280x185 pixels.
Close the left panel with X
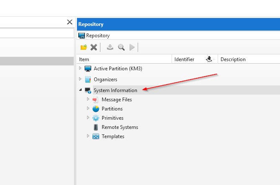[x=70, y=22]
